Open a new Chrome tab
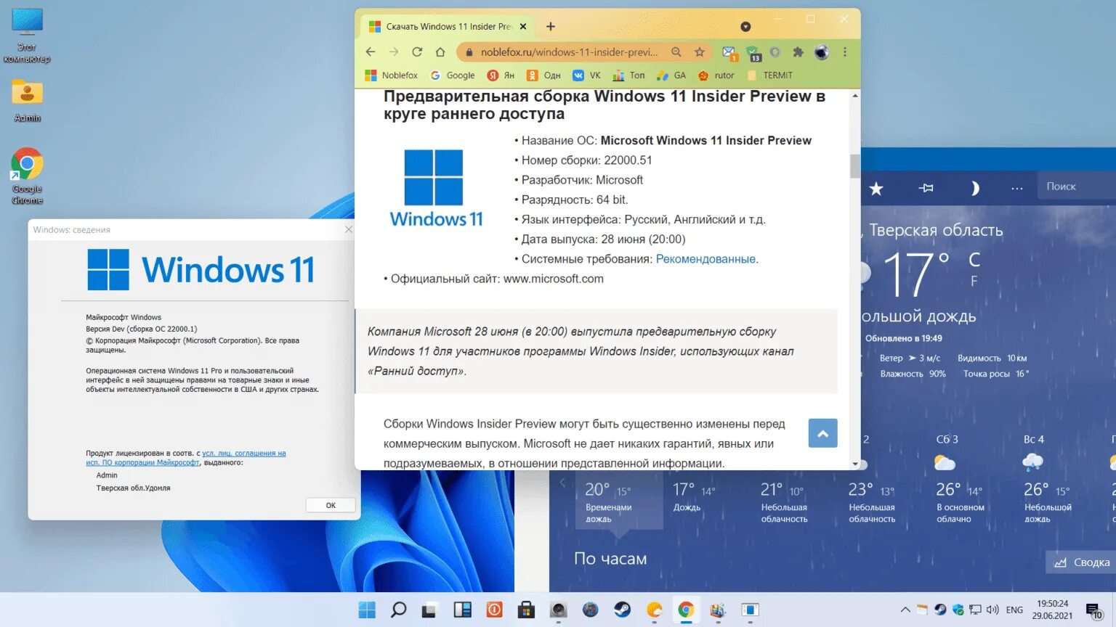Screen dimensions: 1116x627 click(551, 27)
